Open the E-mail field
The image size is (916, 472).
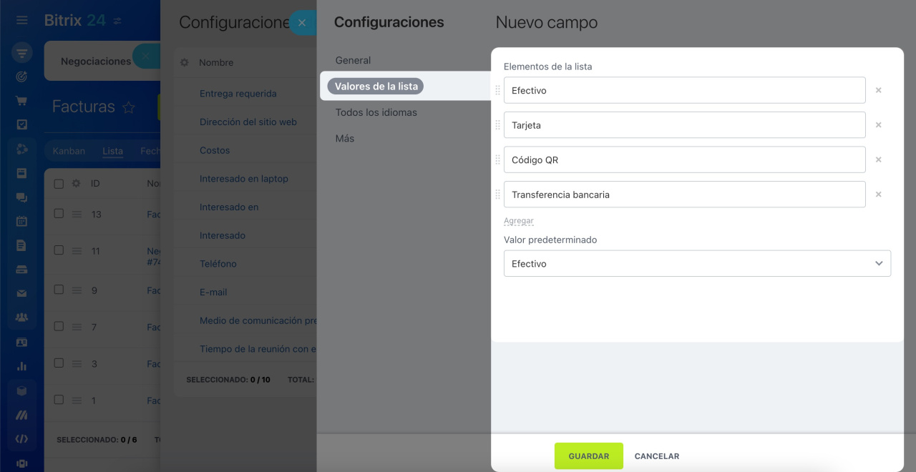coord(213,292)
